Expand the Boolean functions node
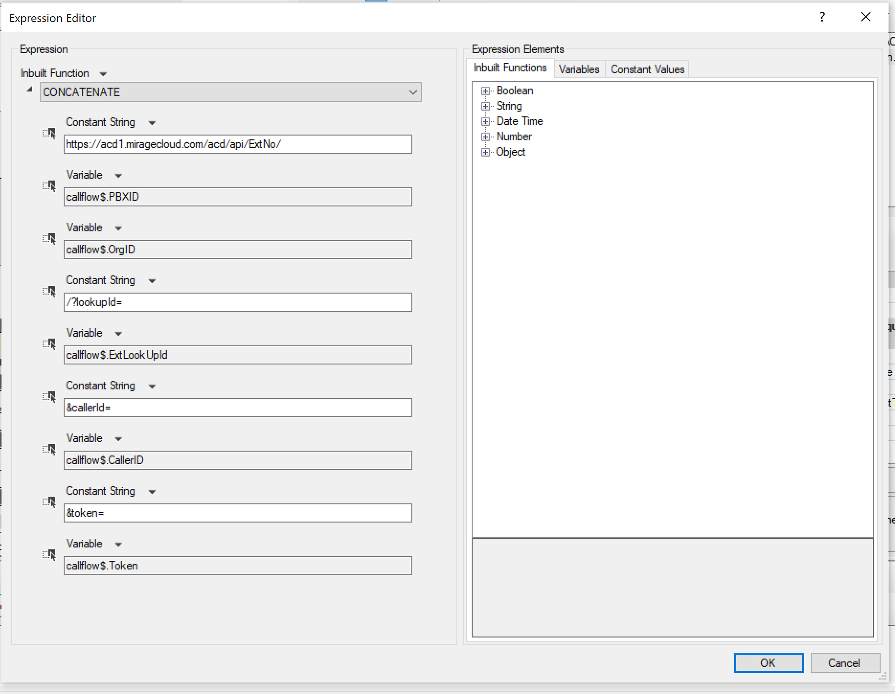 [x=486, y=91]
